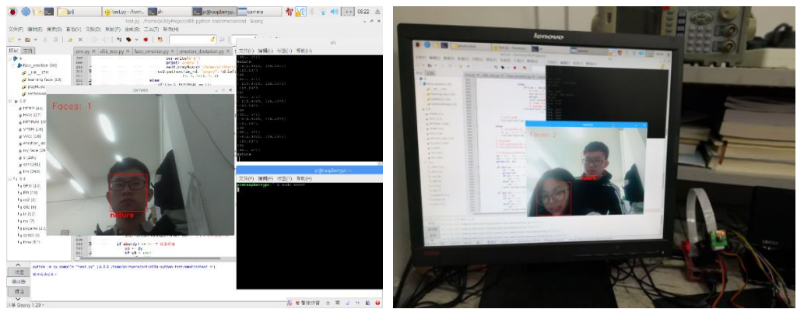Click the pi@raspberrypi terminal title bar
This screenshot has height=316, width=804.
pos(309,170)
